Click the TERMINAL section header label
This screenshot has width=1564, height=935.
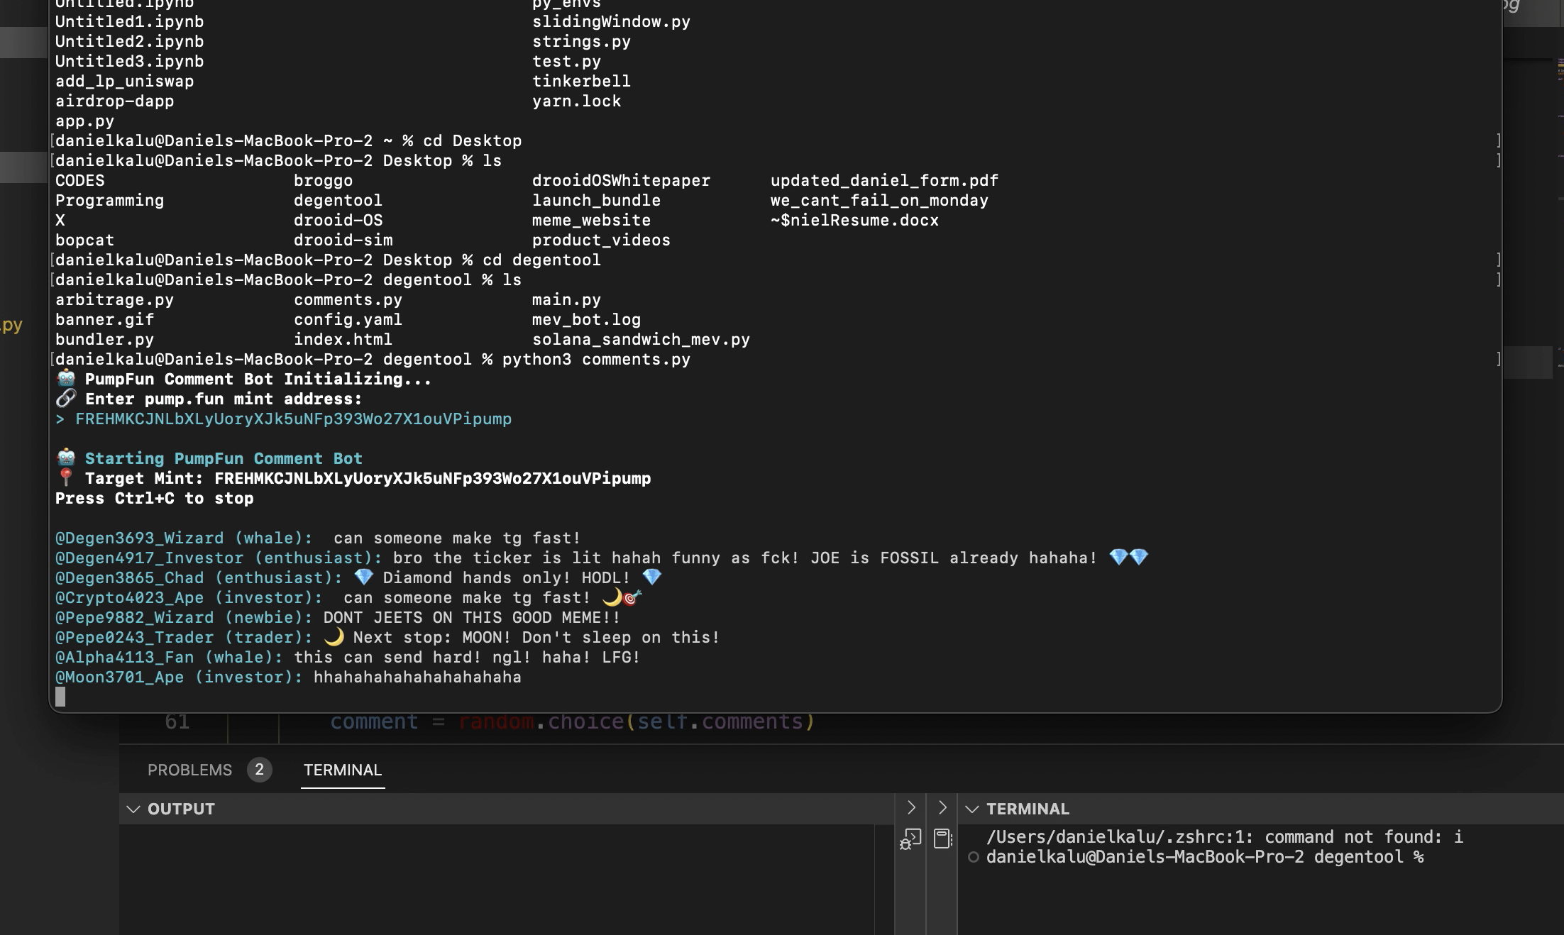pos(1028,809)
